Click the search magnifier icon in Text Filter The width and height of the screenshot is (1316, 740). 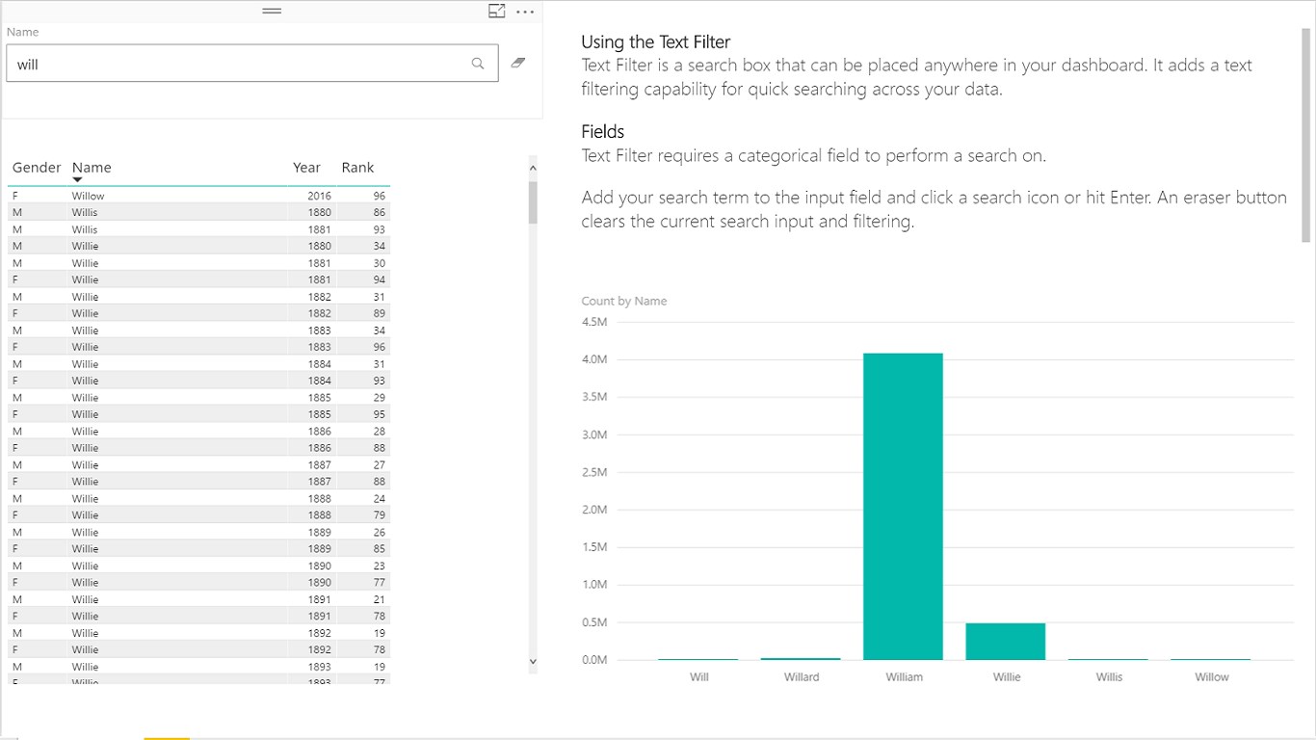(x=478, y=64)
